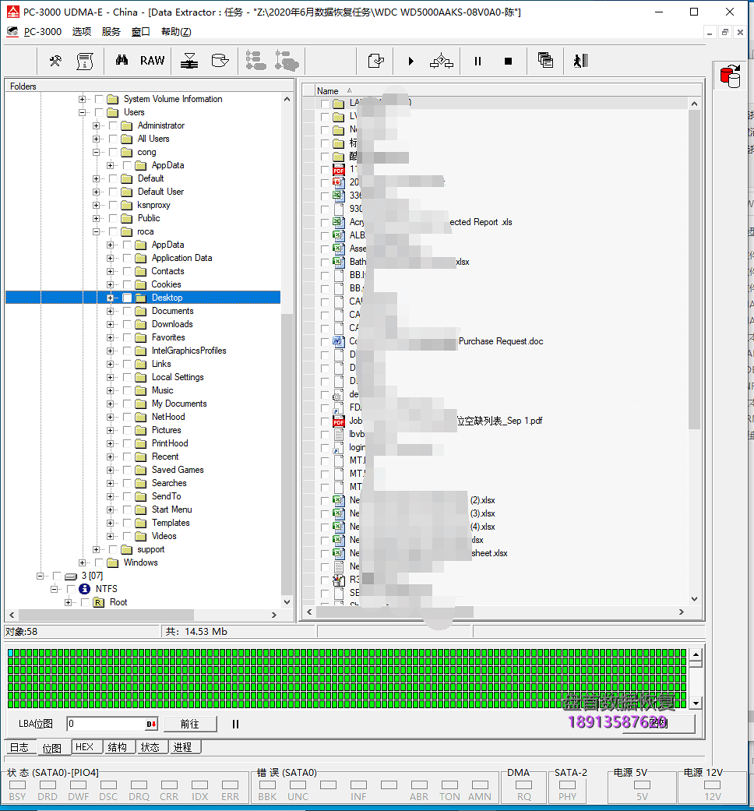This screenshot has height=811, width=754.
Task: Expand the Favorites folder node
Action: coord(110,338)
